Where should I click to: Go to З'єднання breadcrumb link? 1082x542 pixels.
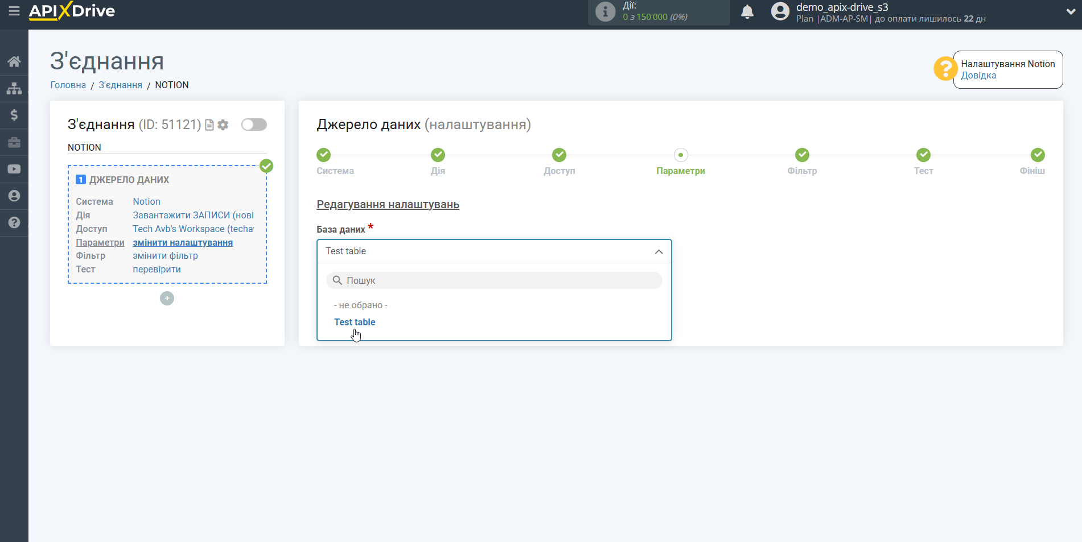pos(121,85)
